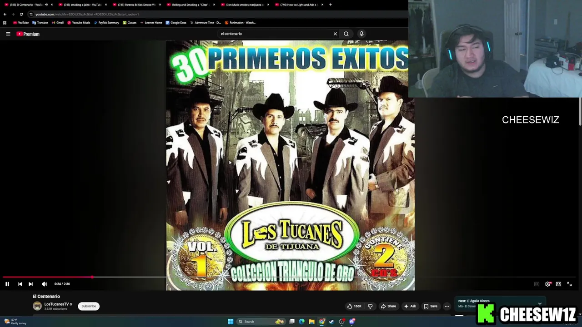Open the LosTucanesTV channel avatar
This screenshot has height=327, width=582.
(x=37, y=306)
